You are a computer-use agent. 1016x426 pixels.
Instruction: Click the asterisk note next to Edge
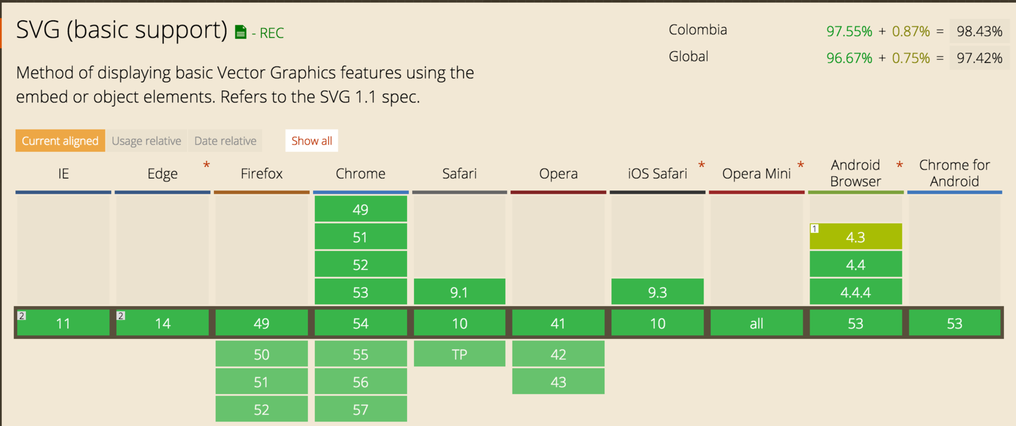coord(206,166)
